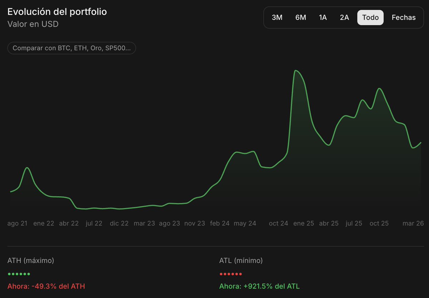
Task: Open comparison with BTC, ETH, Oro, SP500
Action: (x=71, y=48)
